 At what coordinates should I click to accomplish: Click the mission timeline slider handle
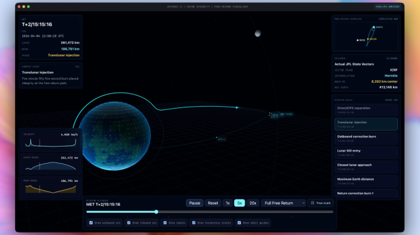pyautogui.click(x=156, y=212)
